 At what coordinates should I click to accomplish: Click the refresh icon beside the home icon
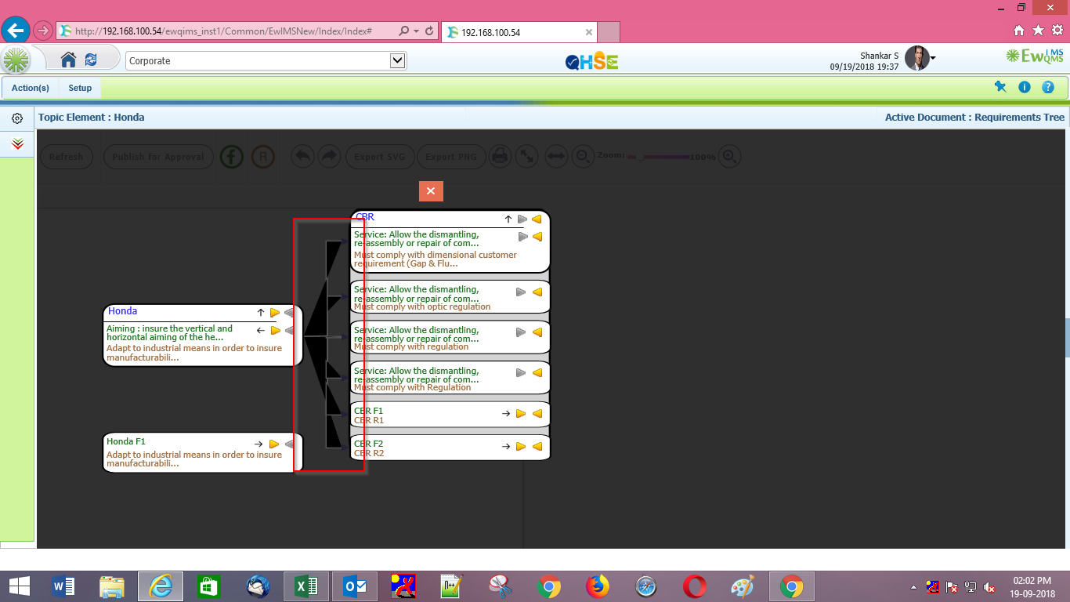click(x=91, y=60)
